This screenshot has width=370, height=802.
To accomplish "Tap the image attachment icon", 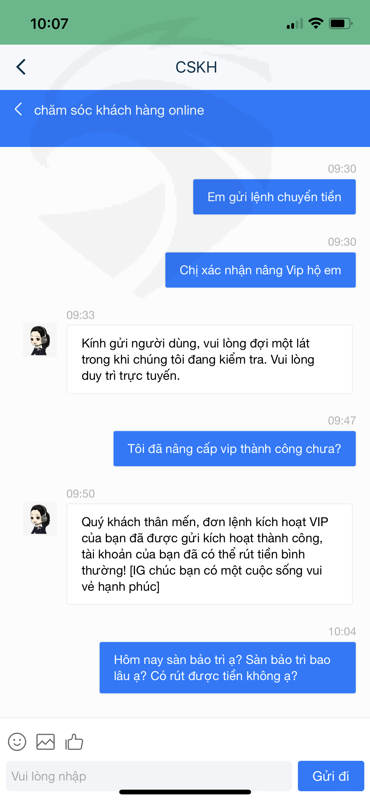I will pos(46,742).
